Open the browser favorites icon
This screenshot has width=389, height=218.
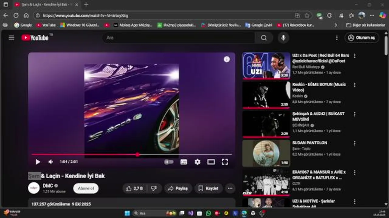coord(351,15)
